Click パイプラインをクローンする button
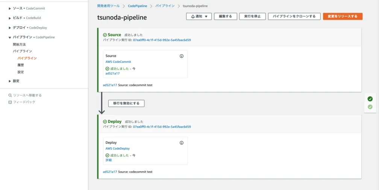The width and height of the screenshot is (385, 190). 294,17
